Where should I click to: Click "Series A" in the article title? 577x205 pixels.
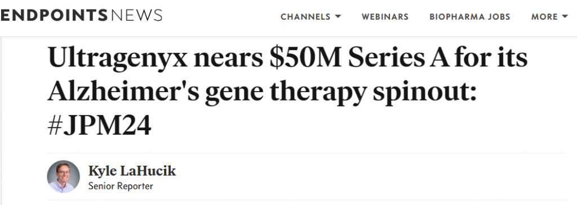[398, 58]
